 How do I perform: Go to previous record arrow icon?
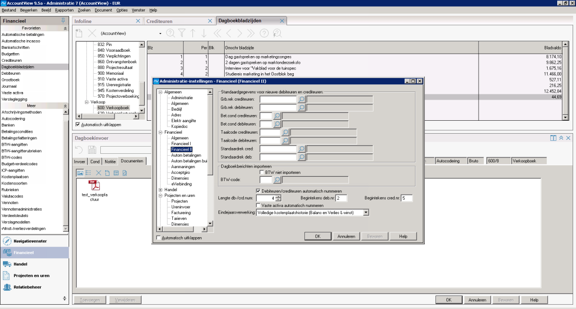(229, 33)
